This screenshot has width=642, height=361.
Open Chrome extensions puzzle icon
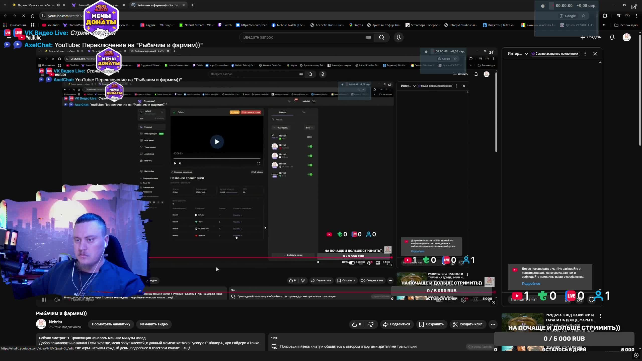[605, 16]
